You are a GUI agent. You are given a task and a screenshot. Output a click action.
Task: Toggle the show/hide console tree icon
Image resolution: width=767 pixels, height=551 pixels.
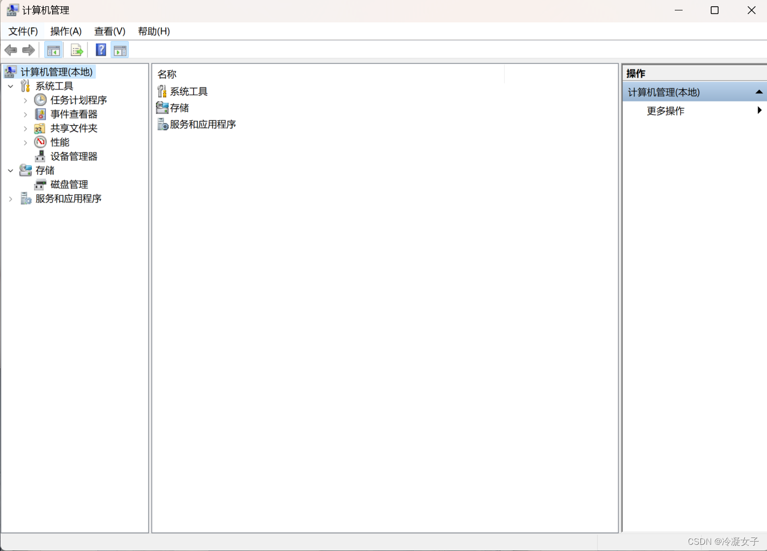pos(54,51)
